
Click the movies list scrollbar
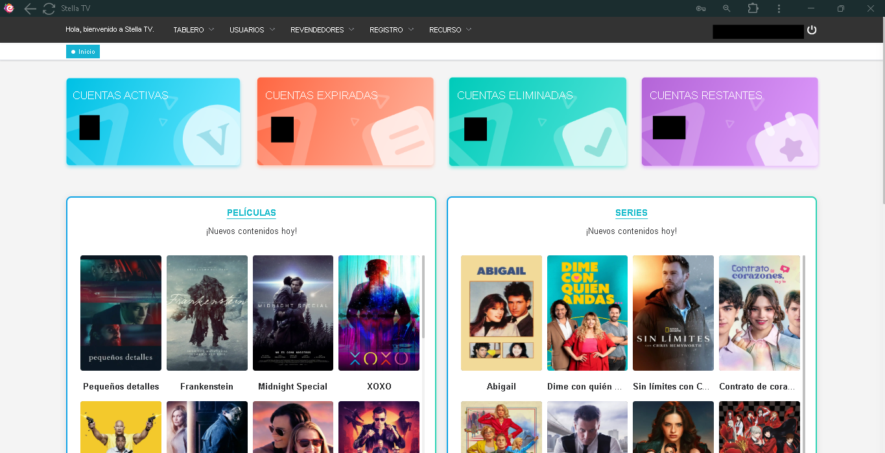coord(423,297)
